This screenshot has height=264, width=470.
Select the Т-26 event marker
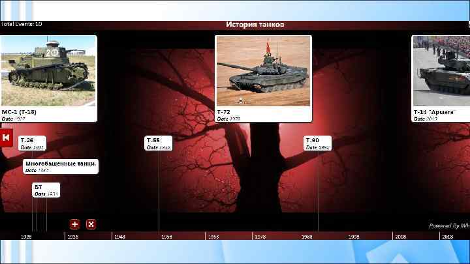[x=33, y=143]
